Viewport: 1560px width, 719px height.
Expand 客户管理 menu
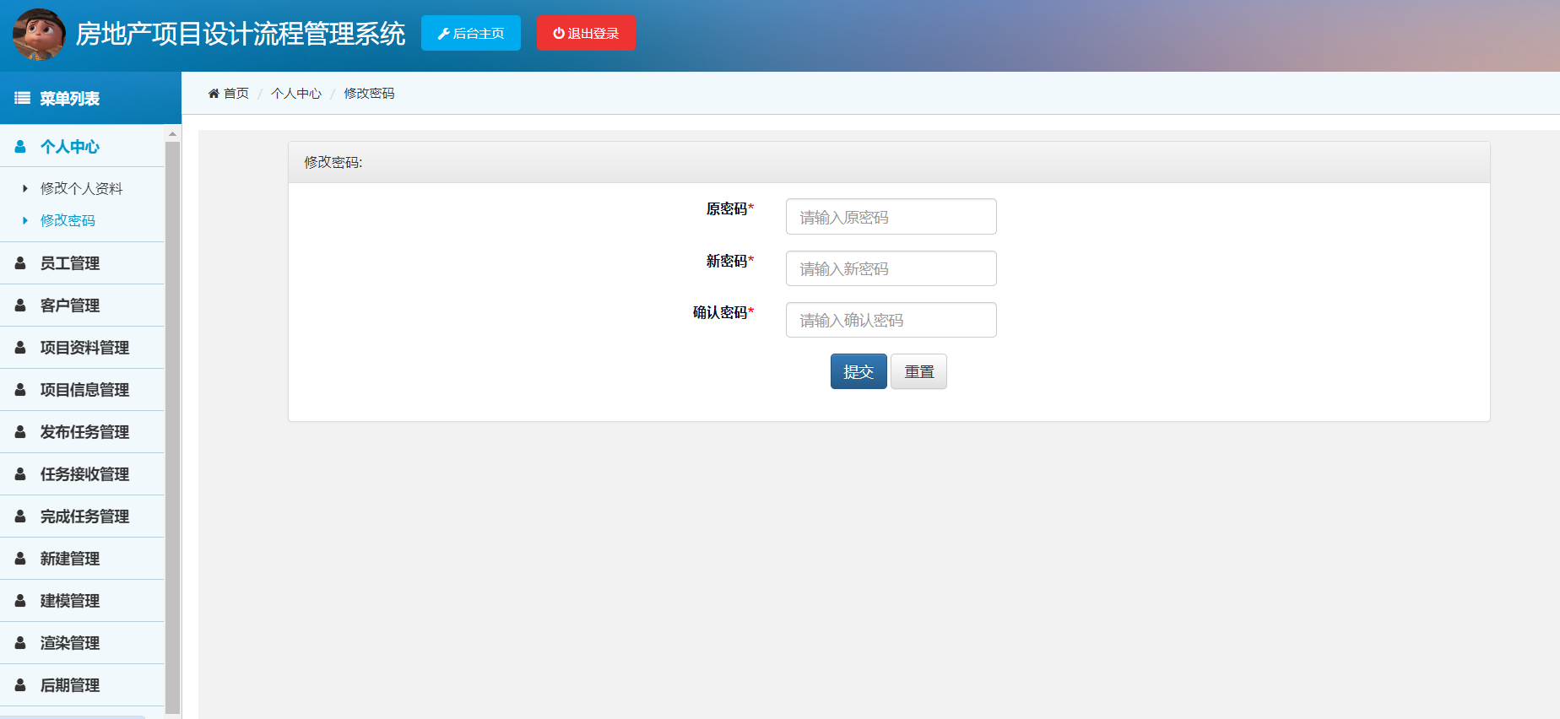[x=83, y=305]
